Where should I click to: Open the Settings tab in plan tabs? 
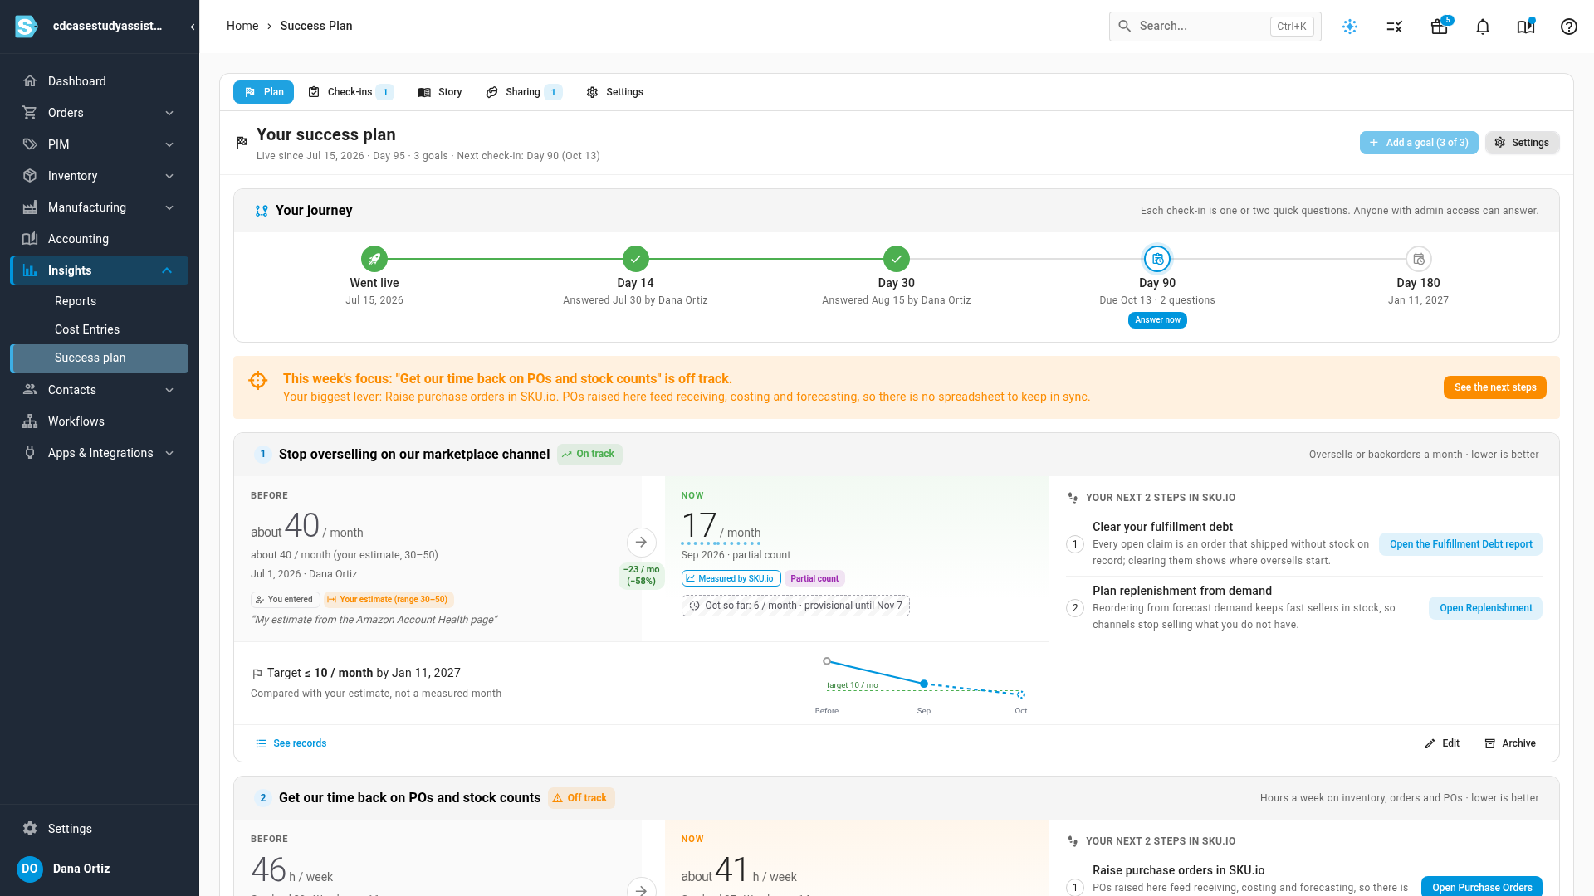coord(615,92)
